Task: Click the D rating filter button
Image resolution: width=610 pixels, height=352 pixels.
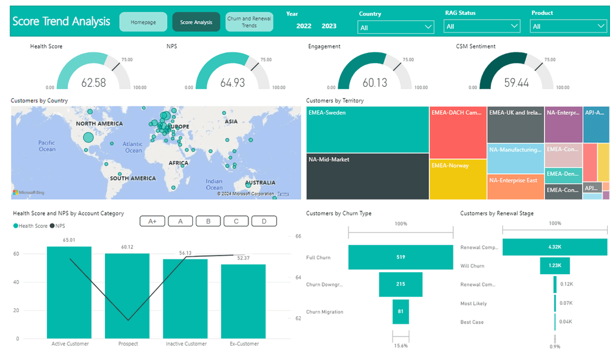Action: coord(264,221)
